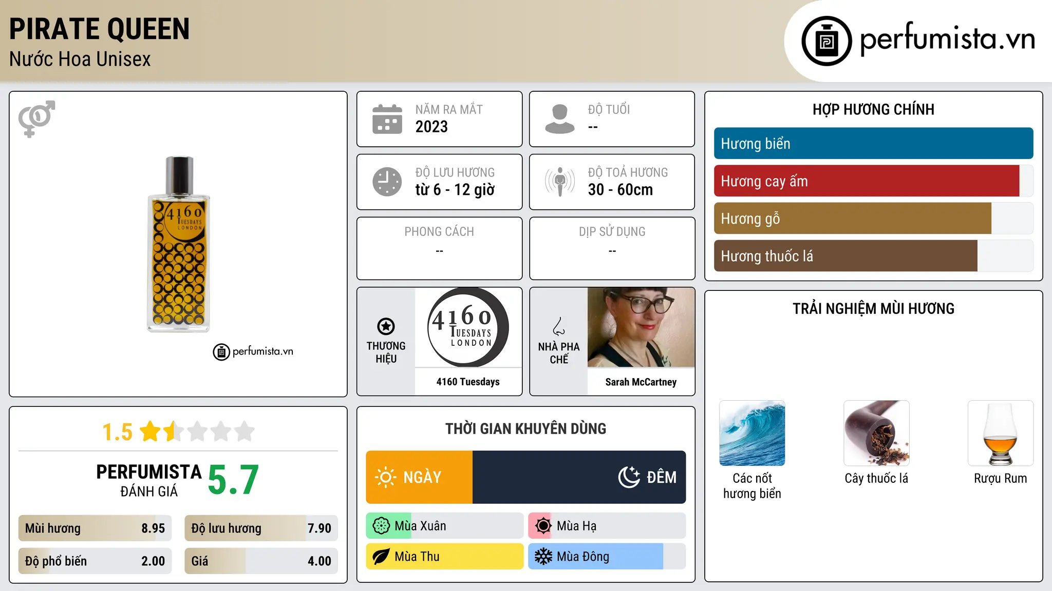Click the Độ phổ biến 2.00 score bar
Viewport: 1052px width, 591px height.
pos(95,561)
